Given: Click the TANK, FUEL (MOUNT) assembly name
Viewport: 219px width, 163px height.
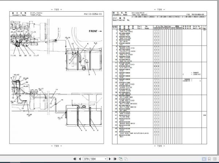Looking at the screenshot, I should click(139, 15).
